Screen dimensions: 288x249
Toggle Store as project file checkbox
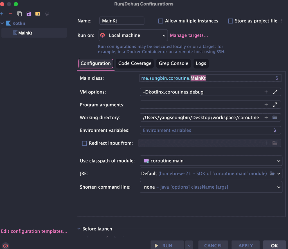231,21
